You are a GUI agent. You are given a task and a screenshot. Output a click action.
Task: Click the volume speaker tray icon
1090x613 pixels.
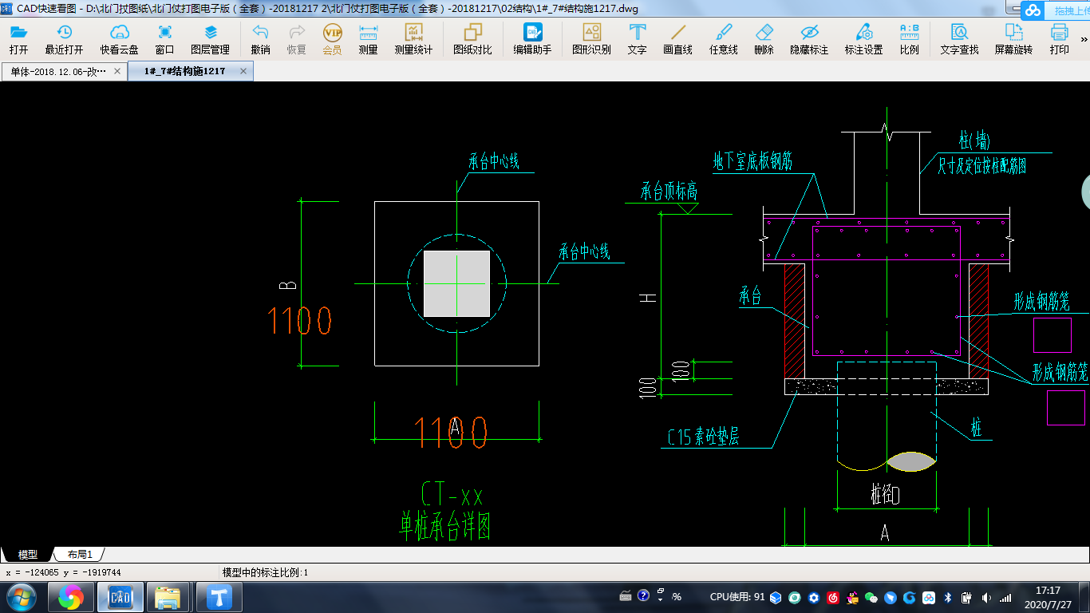point(986,597)
